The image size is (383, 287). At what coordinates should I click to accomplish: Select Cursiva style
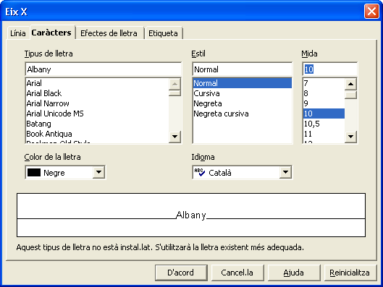coord(243,93)
